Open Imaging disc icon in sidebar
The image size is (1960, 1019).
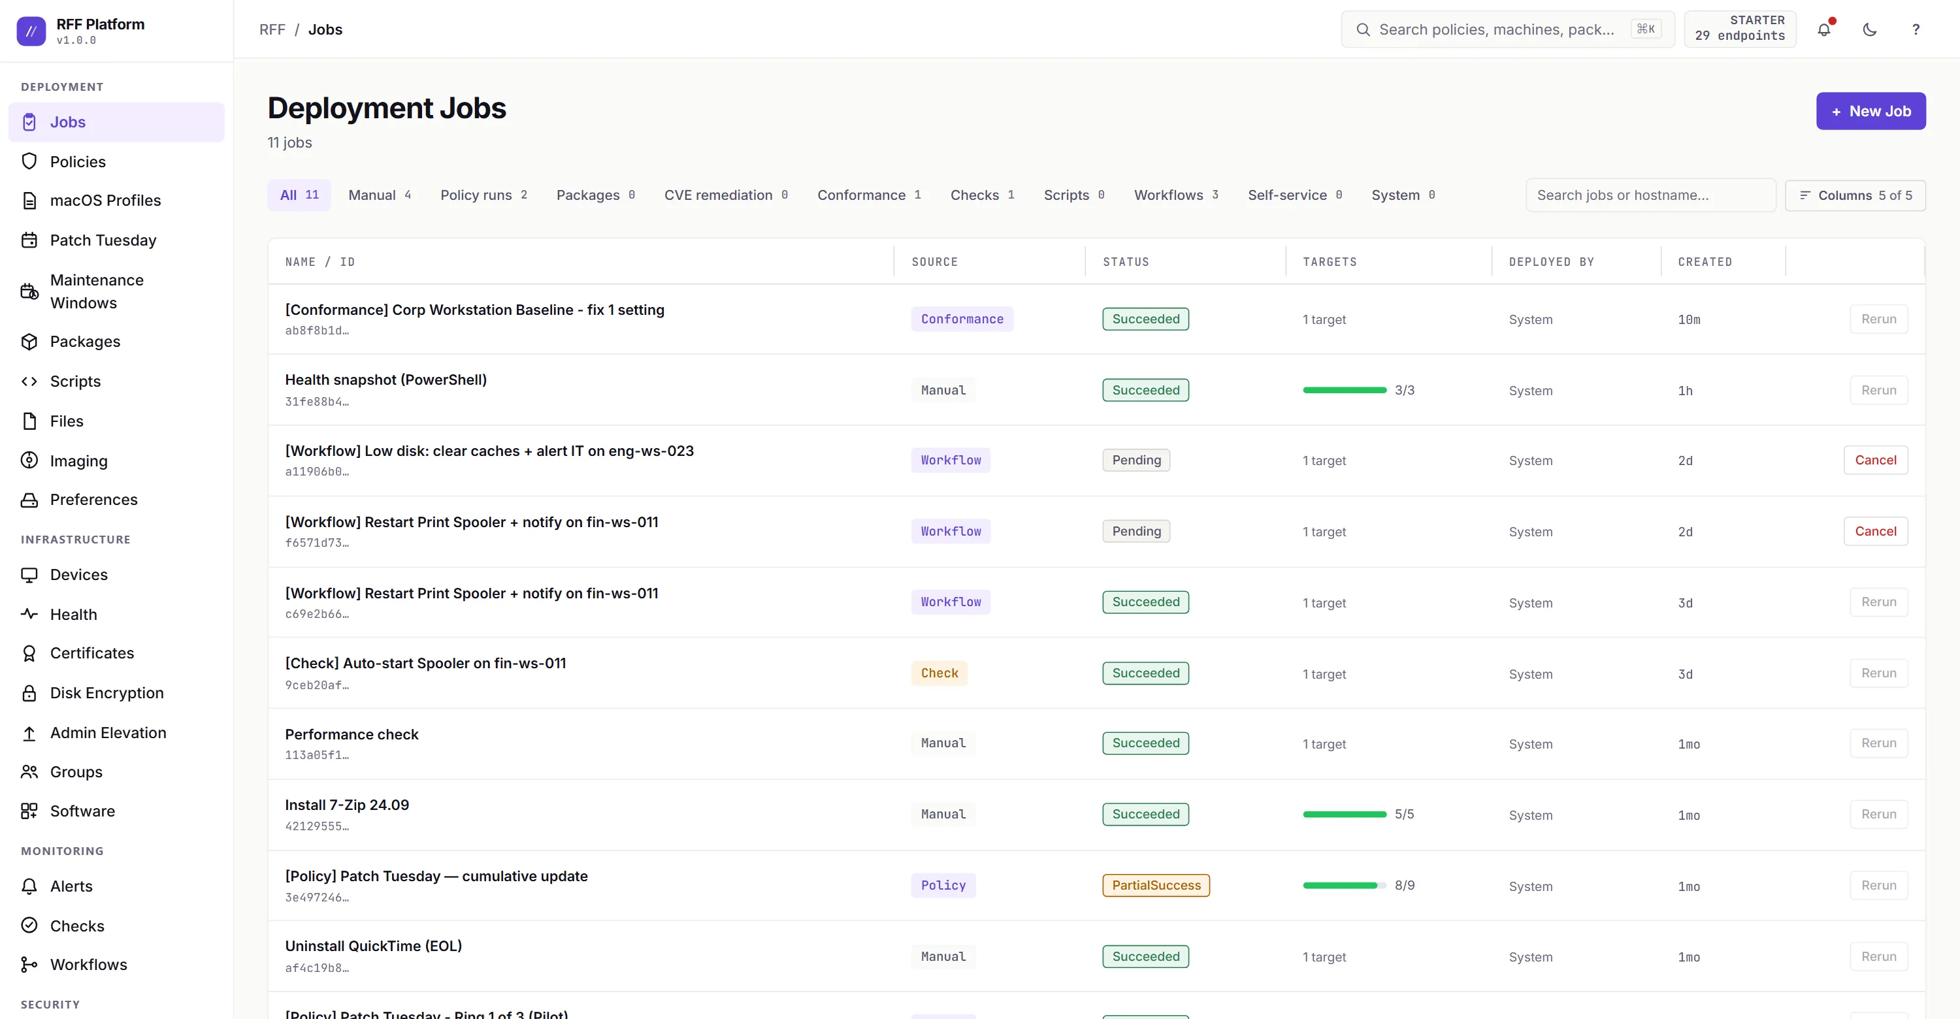pos(29,460)
